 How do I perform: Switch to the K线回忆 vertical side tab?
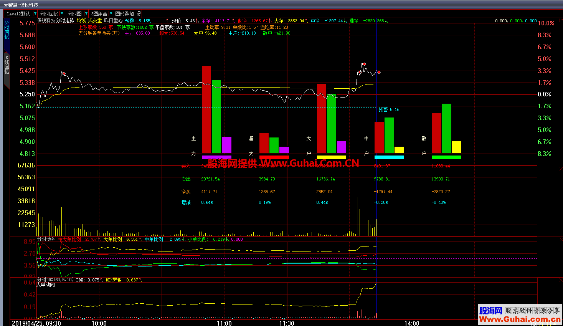[x=7, y=65]
